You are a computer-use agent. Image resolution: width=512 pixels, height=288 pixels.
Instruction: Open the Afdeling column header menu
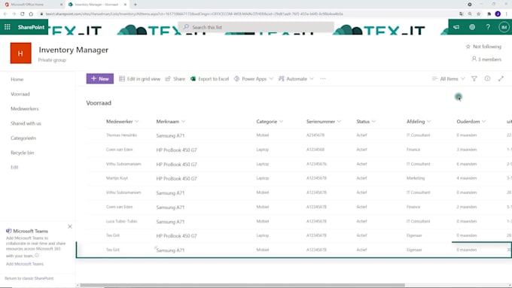point(419,121)
